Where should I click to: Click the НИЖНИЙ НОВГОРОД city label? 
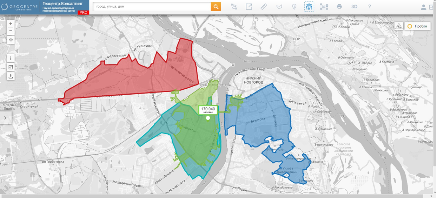[x=254, y=80]
